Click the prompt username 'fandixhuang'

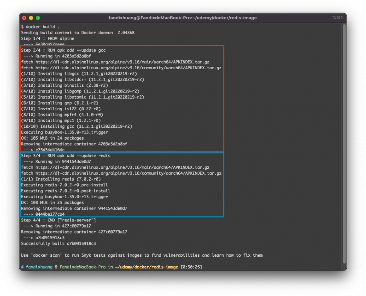[x=39, y=267]
